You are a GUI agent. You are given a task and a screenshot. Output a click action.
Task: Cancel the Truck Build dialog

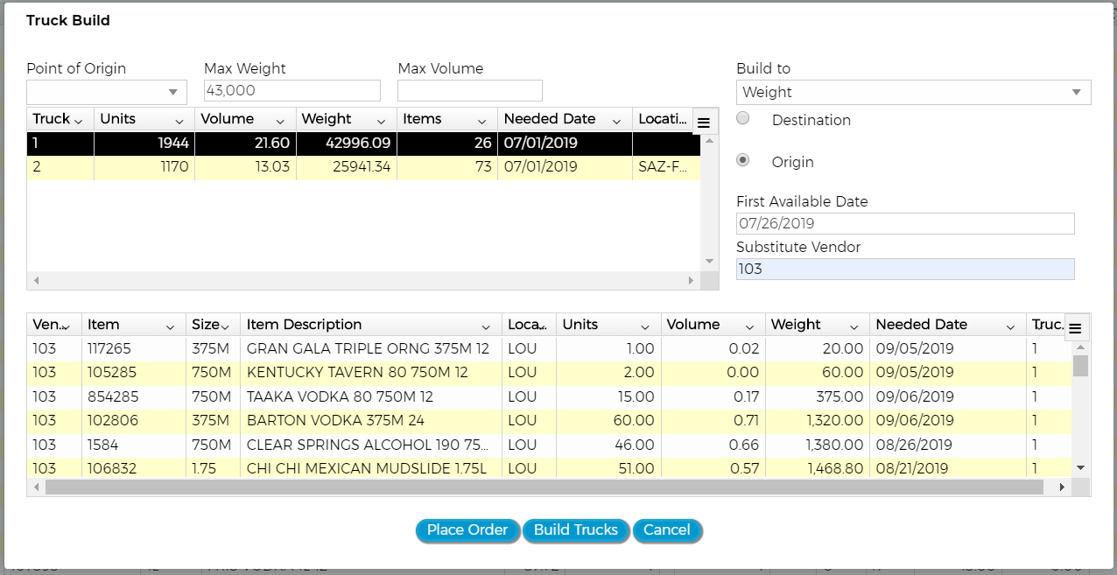pyautogui.click(x=667, y=530)
